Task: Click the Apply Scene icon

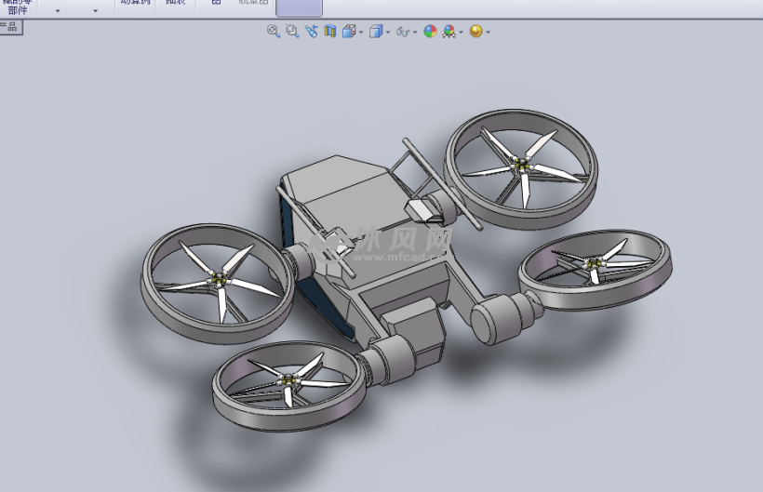Action: click(x=449, y=31)
